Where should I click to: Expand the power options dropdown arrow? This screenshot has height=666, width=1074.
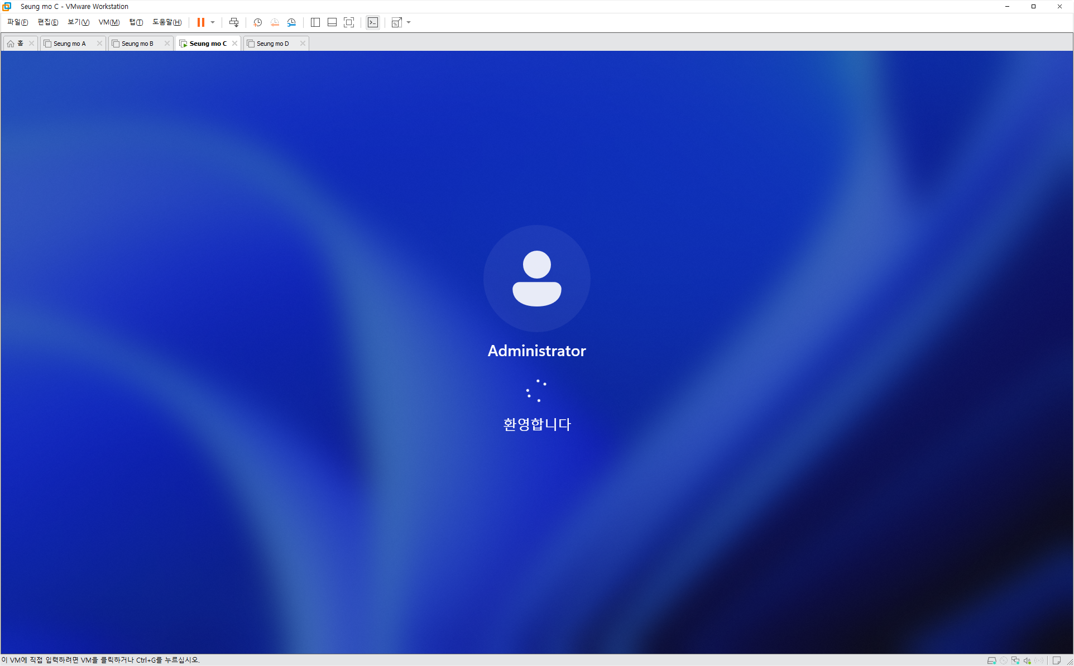click(213, 22)
